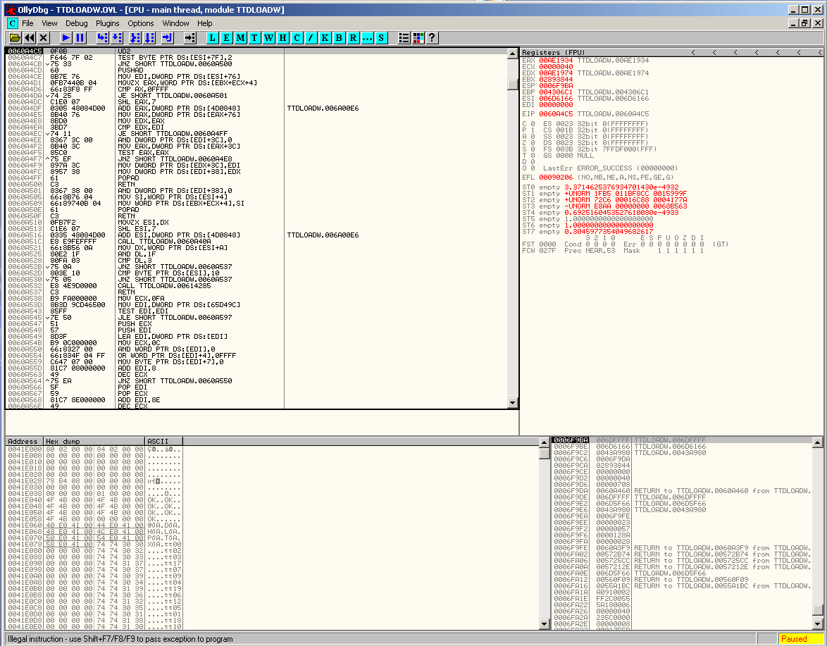Open the File menu
827x646 pixels.
pyautogui.click(x=28, y=23)
